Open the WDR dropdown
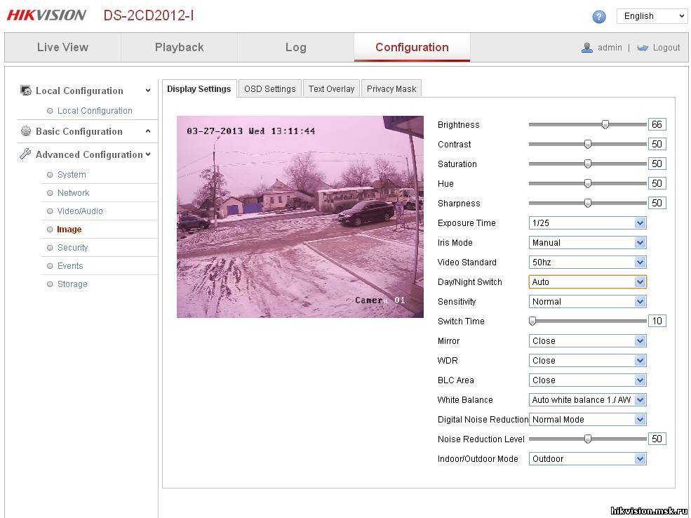The image size is (691, 518). (x=587, y=361)
